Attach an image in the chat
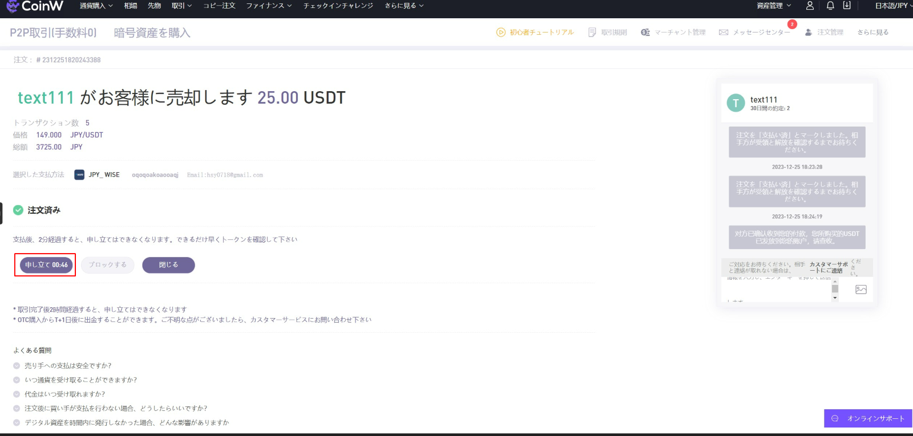Screen dimensions: 913x436 coord(861,290)
